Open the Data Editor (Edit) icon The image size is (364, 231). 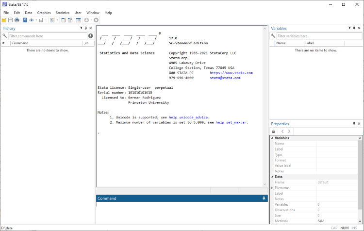tap(64, 20)
